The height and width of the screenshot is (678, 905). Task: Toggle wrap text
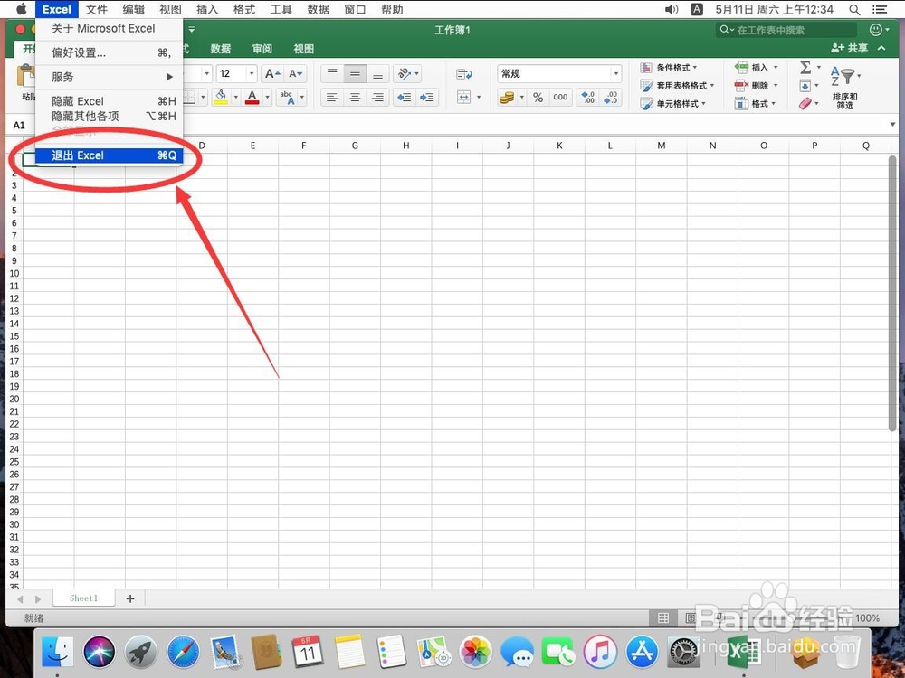click(464, 74)
